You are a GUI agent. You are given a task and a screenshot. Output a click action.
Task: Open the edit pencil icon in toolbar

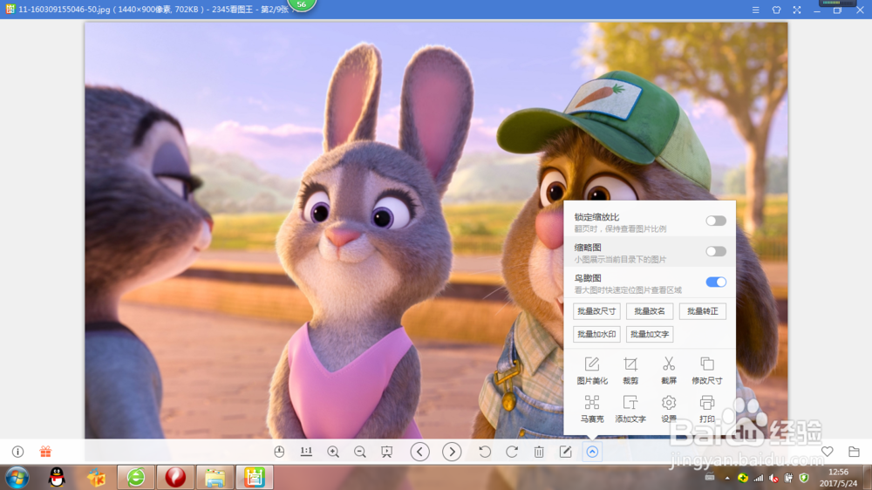(x=566, y=452)
